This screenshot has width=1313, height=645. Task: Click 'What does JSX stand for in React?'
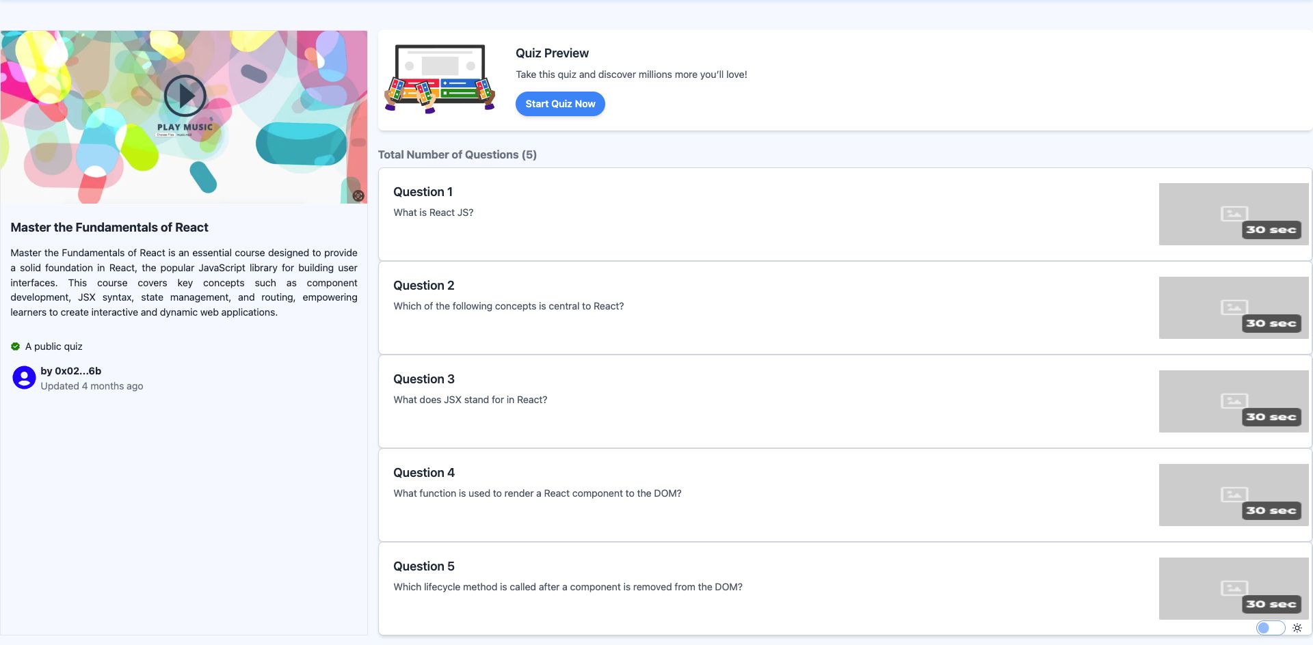point(470,400)
